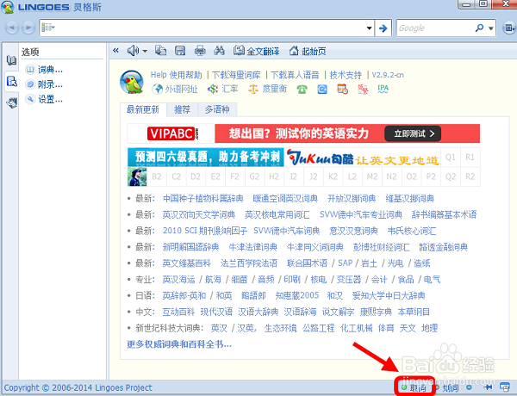Open the 词典... dictionaries option
This screenshot has height=396, width=517.
click(45, 70)
